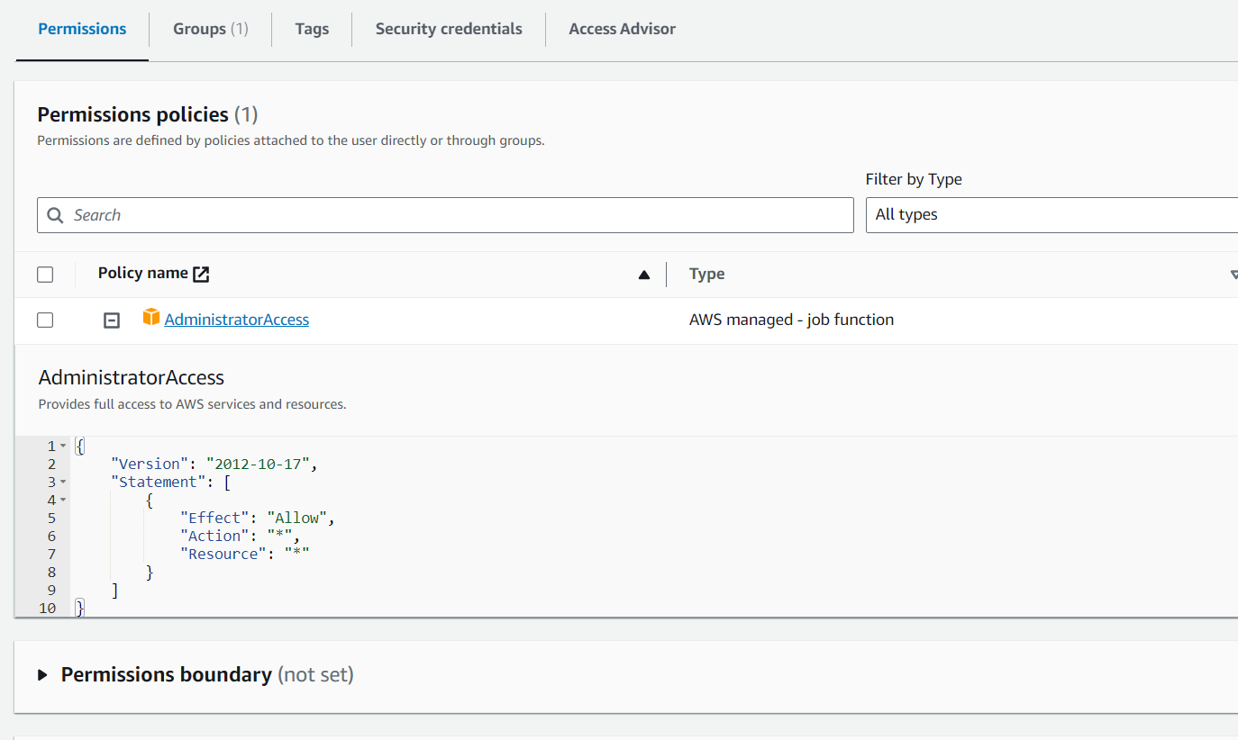
Task: Open the AdministratorAccess policy link
Action: [x=237, y=320]
